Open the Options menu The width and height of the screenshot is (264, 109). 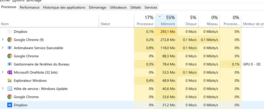[x=18, y=1]
